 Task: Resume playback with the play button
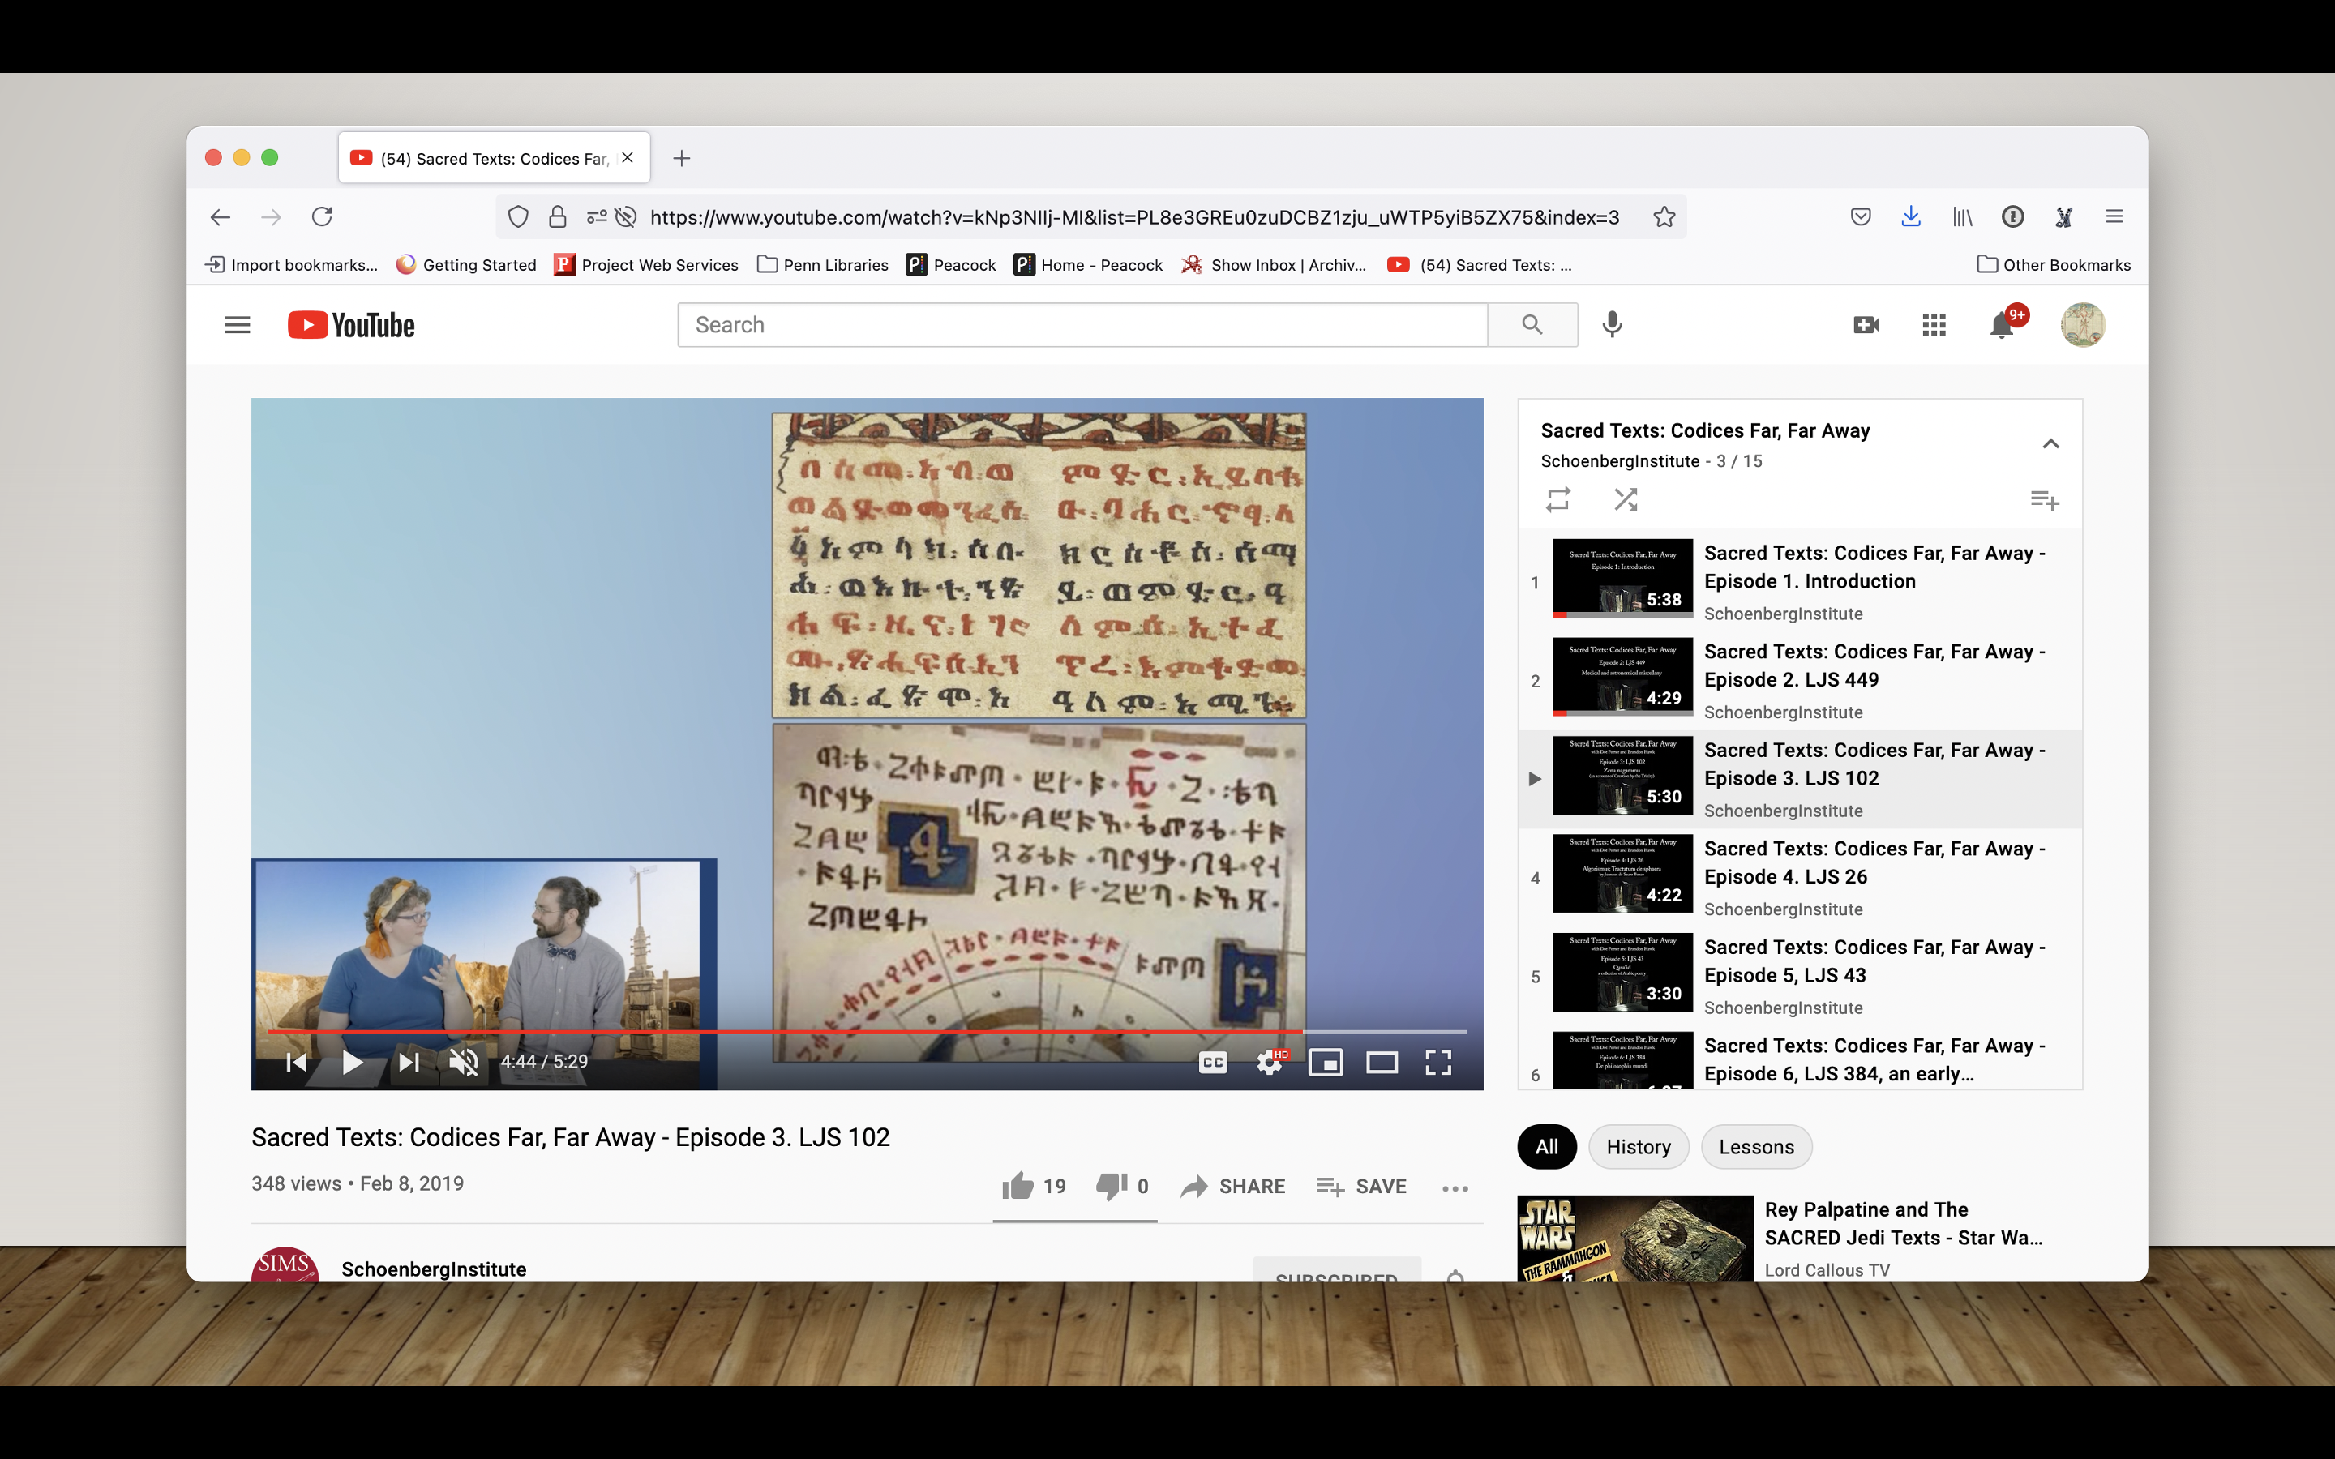pos(352,1063)
